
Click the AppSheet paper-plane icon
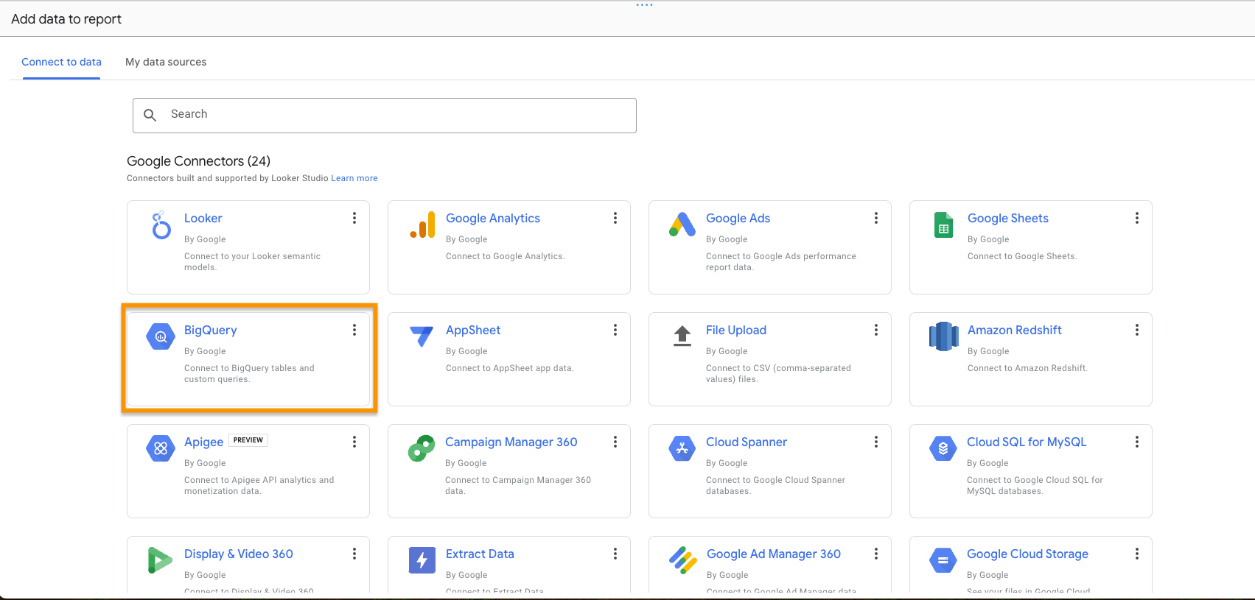pos(422,336)
